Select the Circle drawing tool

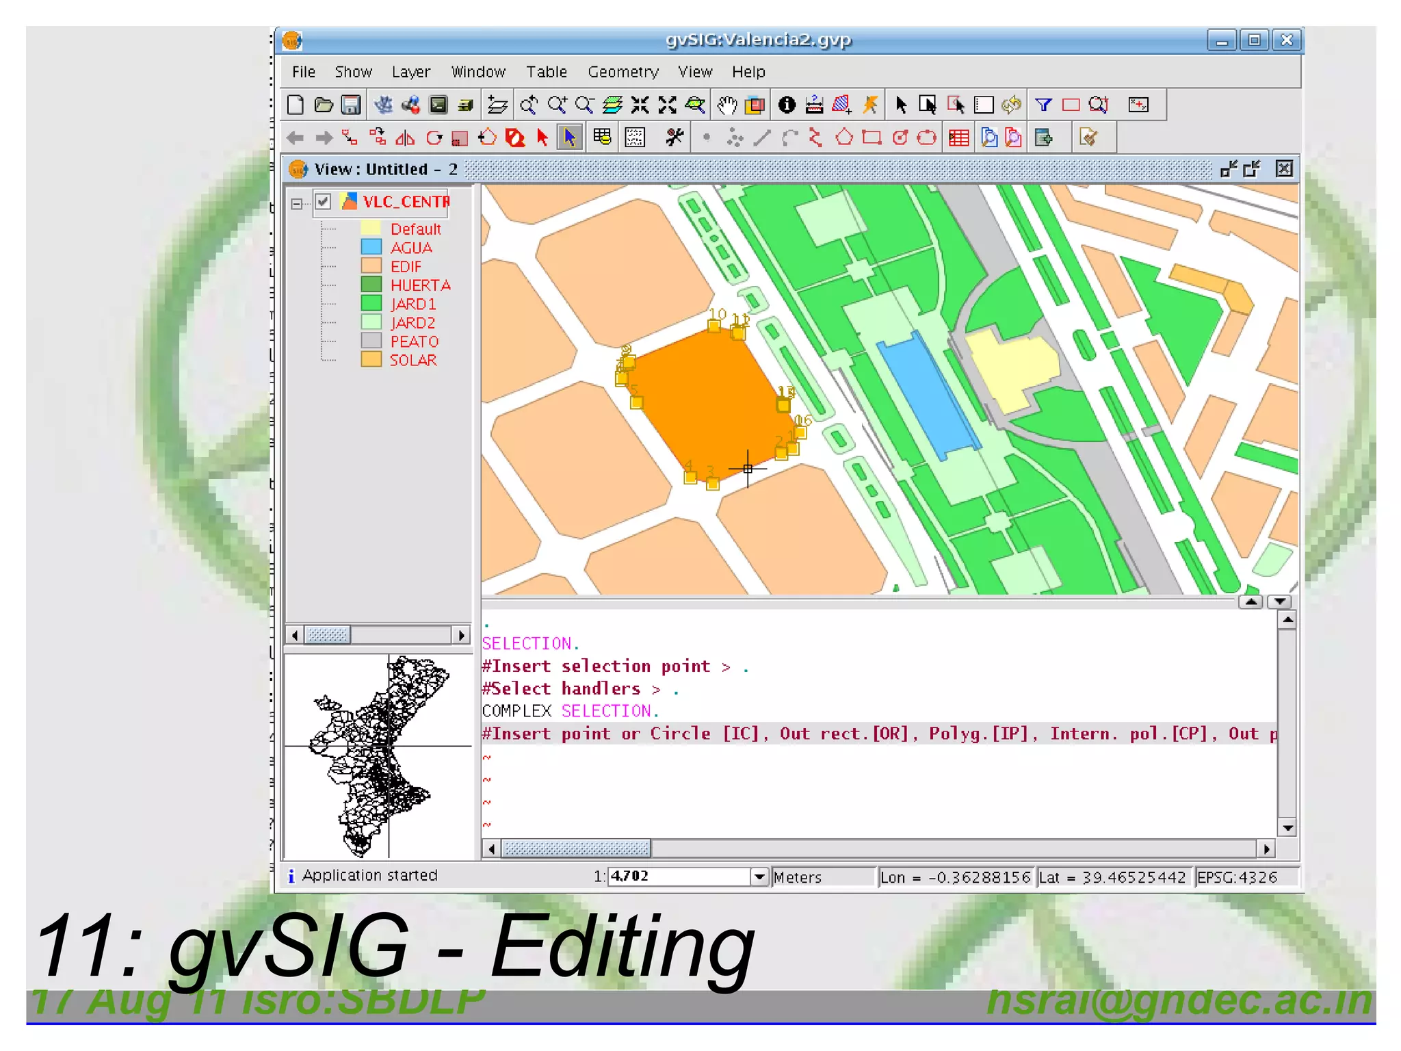point(900,138)
